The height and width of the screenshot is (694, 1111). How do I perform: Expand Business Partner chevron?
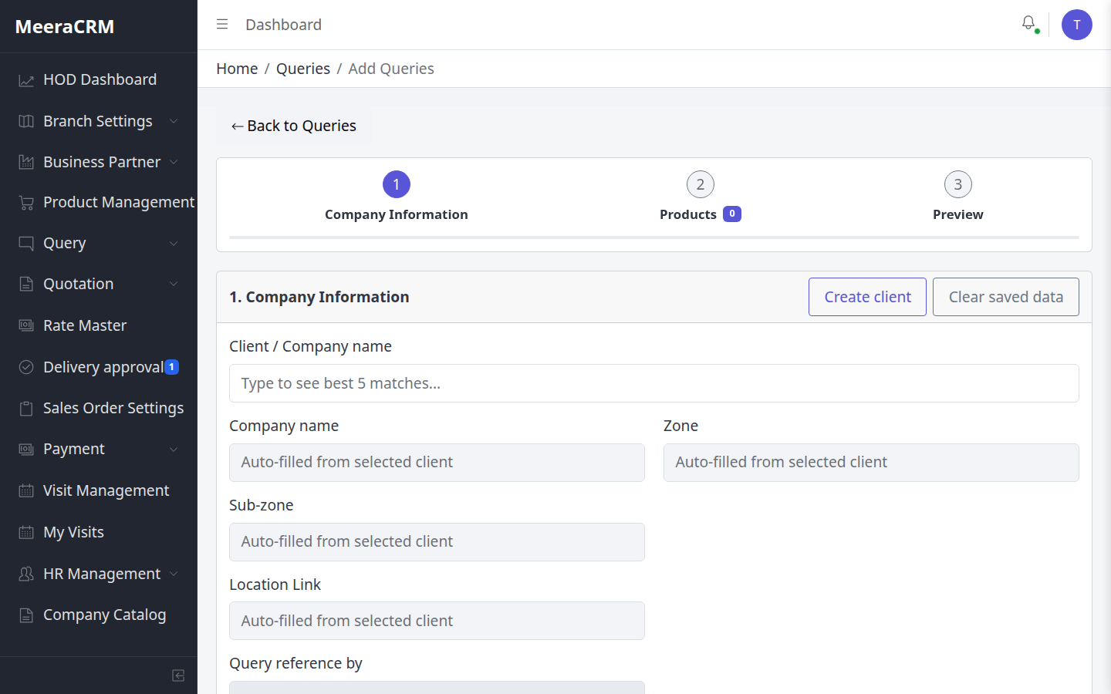174,162
